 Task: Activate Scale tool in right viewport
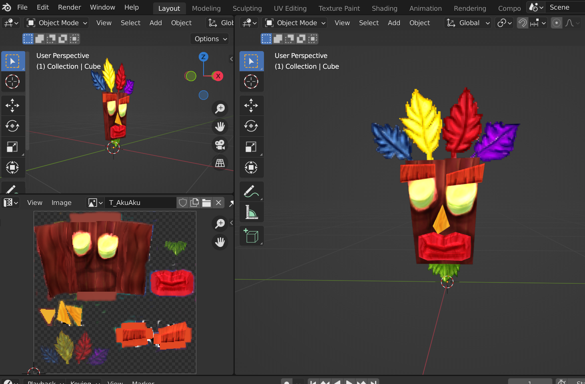[251, 147]
